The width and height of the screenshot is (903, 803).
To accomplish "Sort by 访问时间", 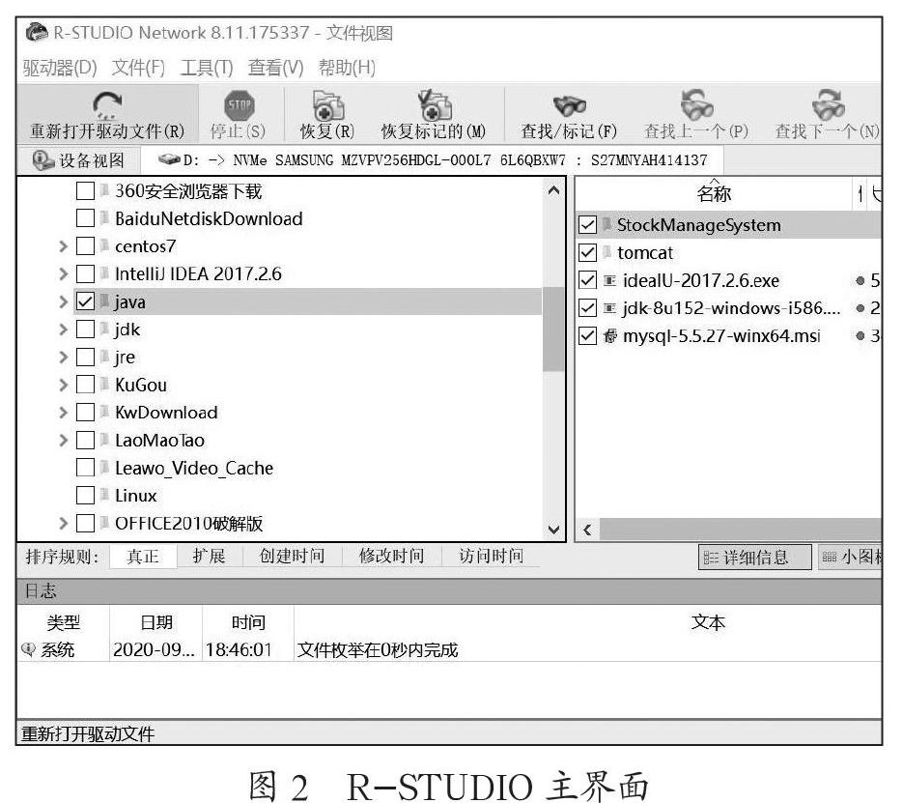I will click(491, 556).
